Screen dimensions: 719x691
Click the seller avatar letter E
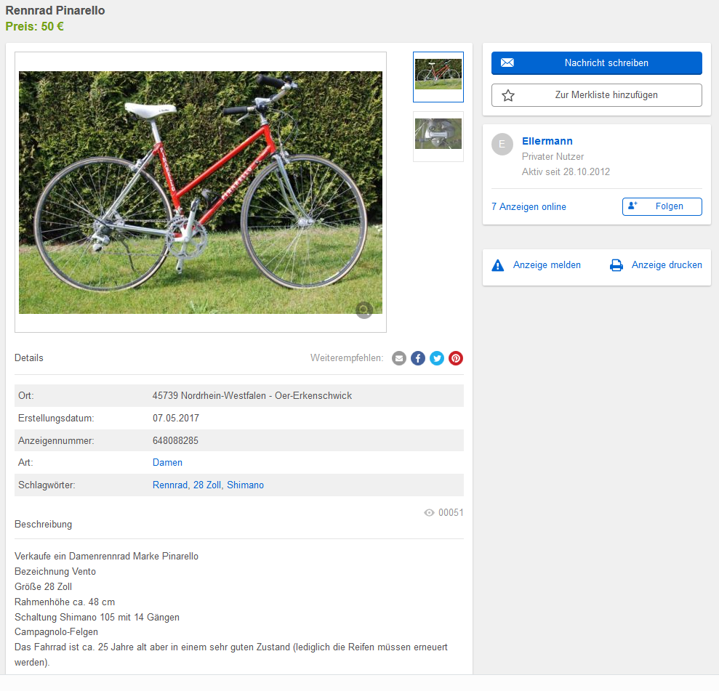point(502,145)
